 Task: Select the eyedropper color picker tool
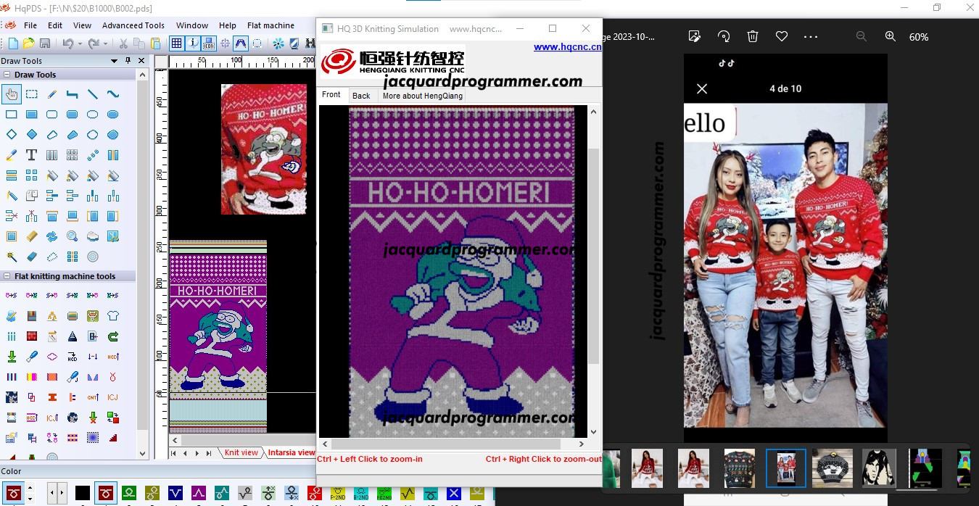point(12,155)
